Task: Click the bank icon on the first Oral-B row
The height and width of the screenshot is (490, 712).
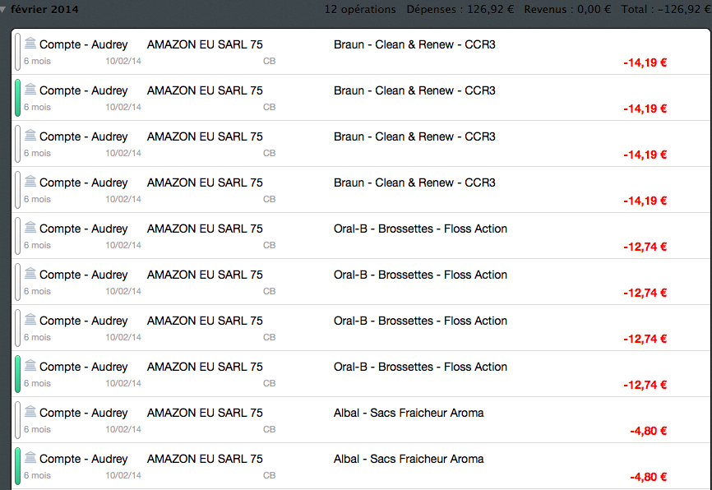Action: click(x=30, y=227)
